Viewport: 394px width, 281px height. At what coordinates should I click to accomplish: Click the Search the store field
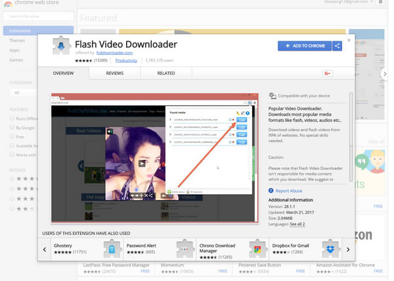click(x=39, y=16)
